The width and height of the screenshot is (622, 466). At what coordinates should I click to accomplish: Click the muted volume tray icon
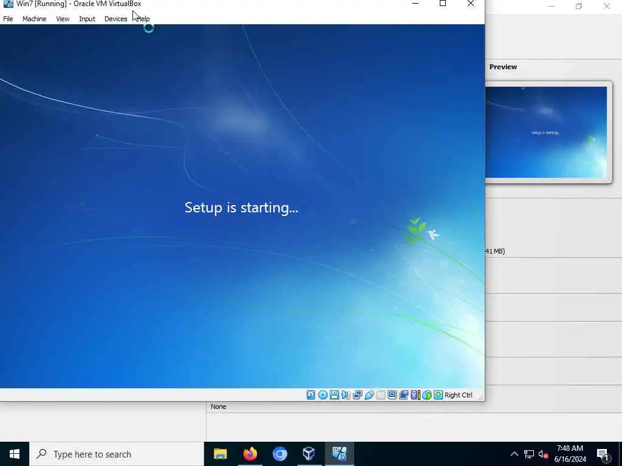(x=544, y=454)
